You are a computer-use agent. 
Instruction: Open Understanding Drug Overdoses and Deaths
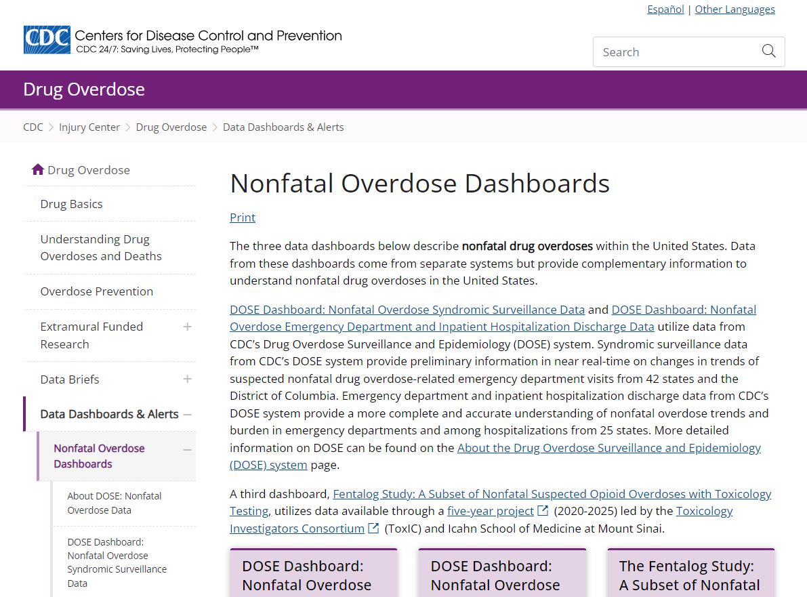pos(101,247)
